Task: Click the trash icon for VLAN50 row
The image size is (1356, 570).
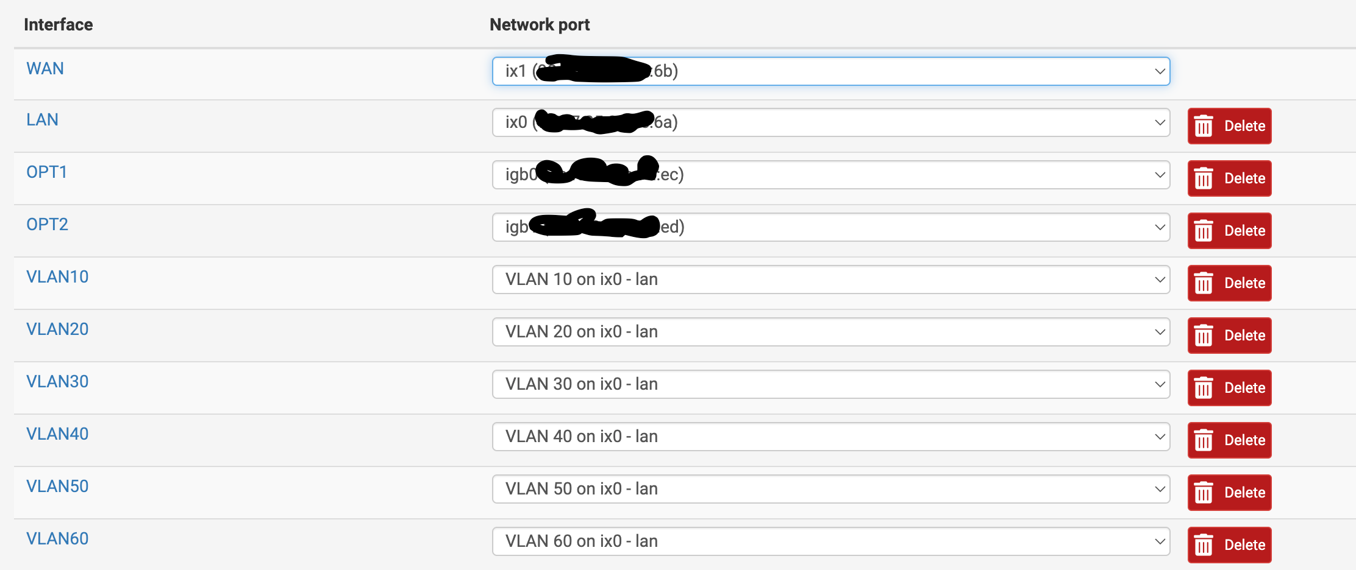Action: point(1204,492)
